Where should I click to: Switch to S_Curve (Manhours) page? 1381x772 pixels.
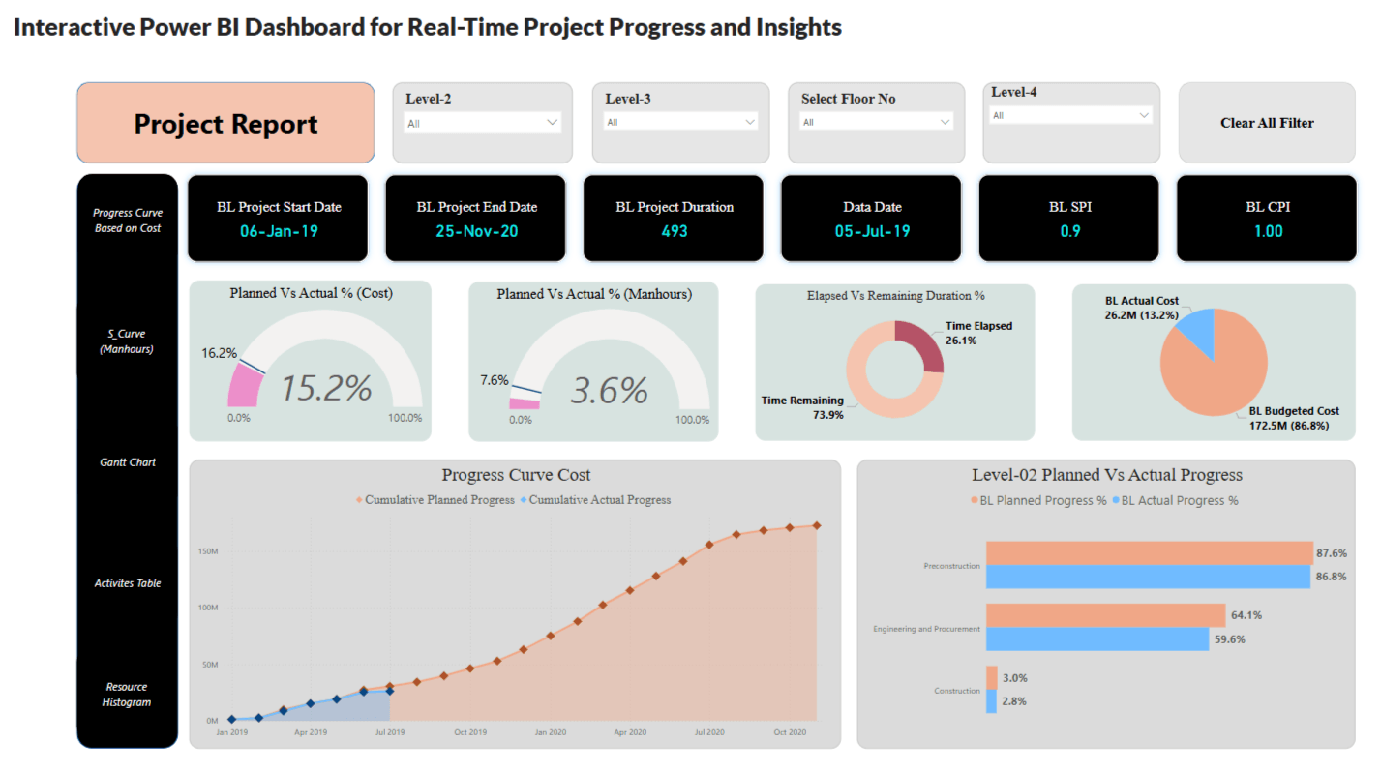[128, 341]
